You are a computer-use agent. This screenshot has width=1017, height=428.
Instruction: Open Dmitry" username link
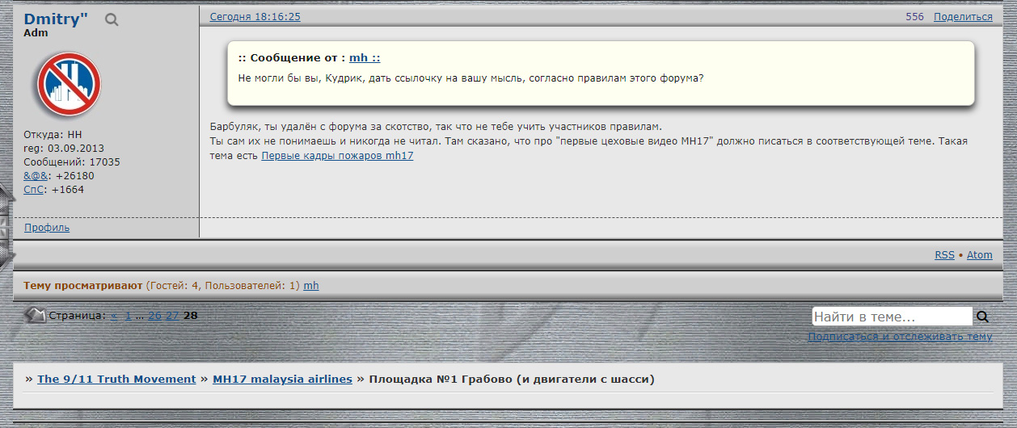56,19
